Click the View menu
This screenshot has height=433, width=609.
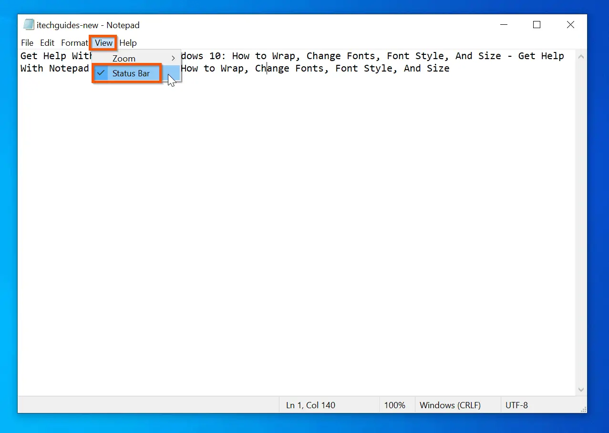[103, 43]
